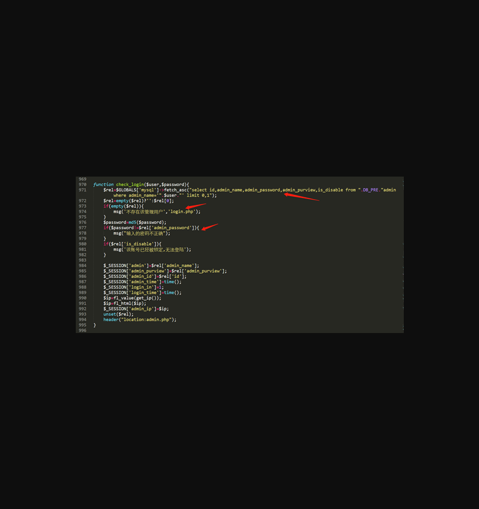Click red arrow beside password comparison
This screenshot has width=479, height=509.
point(210,227)
